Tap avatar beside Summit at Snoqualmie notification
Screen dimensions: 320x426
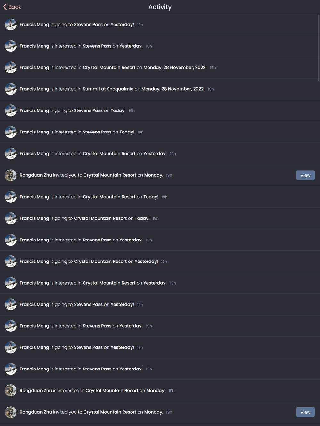pos(11,89)
